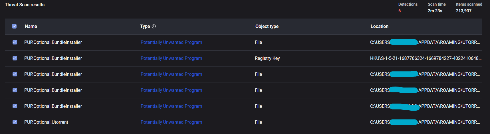Click first row's Potentially Unwanted Program link

[171, 42]
